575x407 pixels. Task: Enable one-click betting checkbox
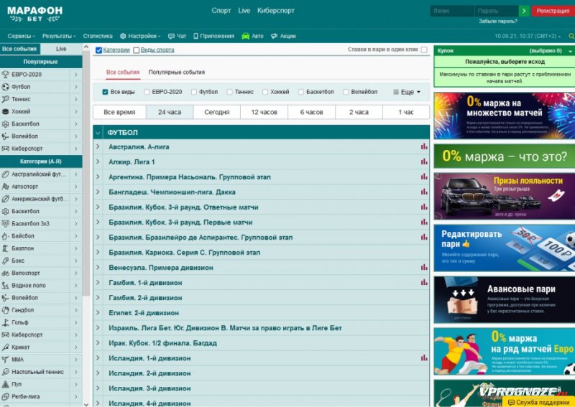[x=424, y=50]
